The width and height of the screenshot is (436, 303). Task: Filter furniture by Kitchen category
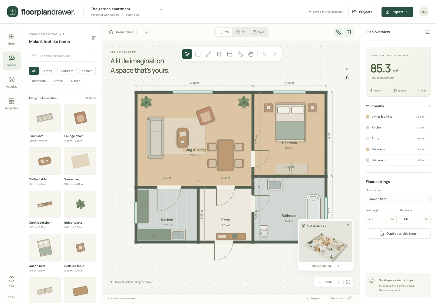(87, 71)
